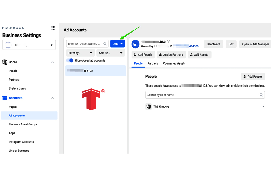Screen dimensions: 271x181
Task: Select Ad Accounts in the sidebar
Action: click(29, 116)
